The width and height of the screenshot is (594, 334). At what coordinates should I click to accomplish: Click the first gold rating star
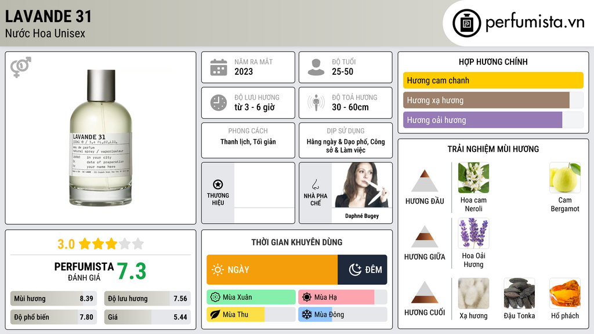pos(85,244)
